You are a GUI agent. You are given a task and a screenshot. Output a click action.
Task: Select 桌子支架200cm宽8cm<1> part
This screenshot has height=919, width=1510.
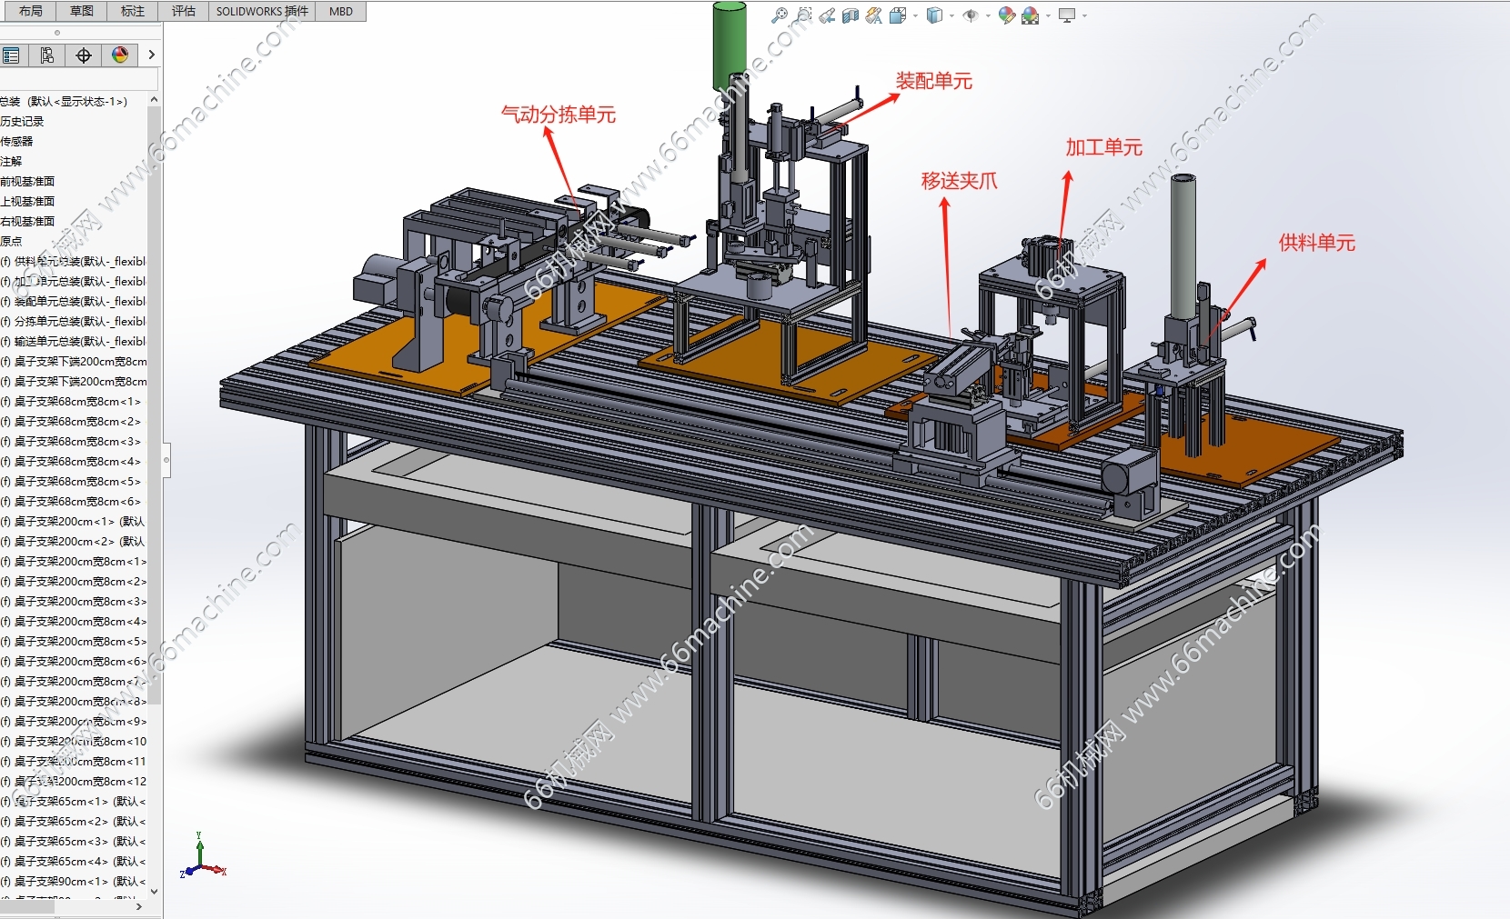pos(73,561)
